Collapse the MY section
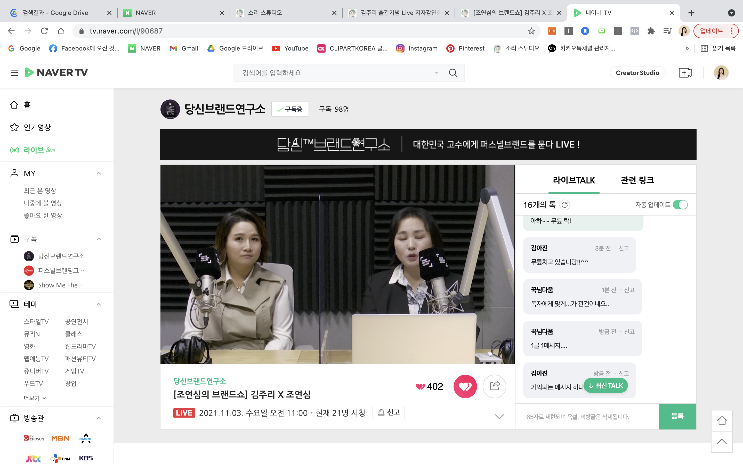Screen dimensions: 743x464 (99, 173)
